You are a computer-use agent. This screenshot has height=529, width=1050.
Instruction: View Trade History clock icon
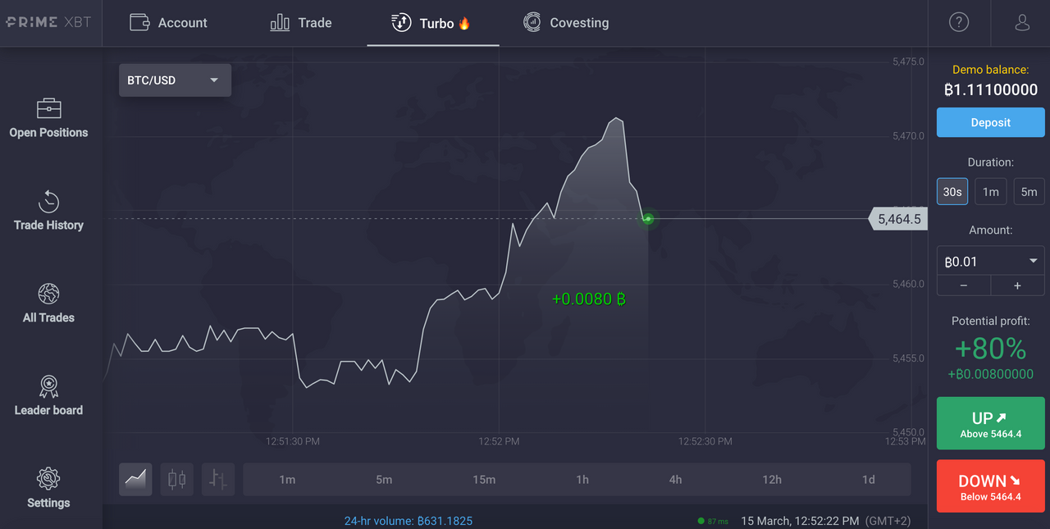click(48, 201)
